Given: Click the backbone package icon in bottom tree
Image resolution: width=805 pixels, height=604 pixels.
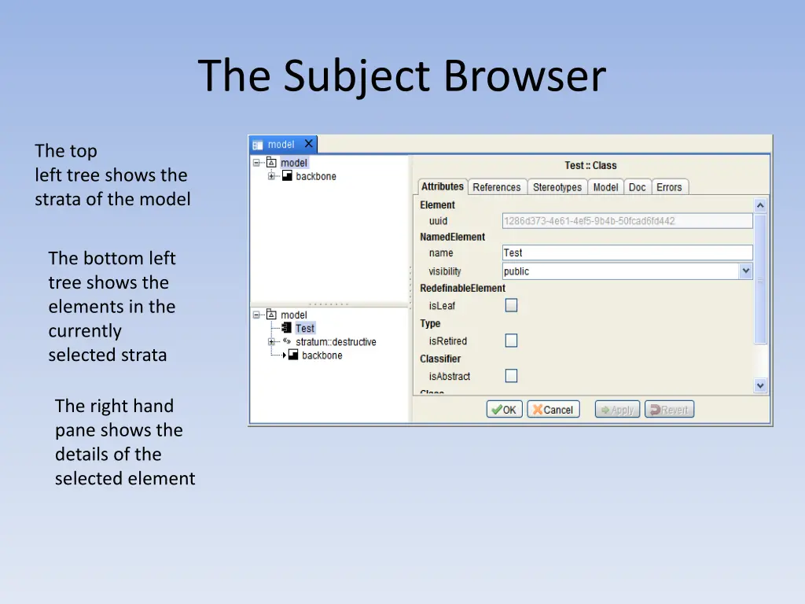Looking at the screenshot, I should click(293, 355).
